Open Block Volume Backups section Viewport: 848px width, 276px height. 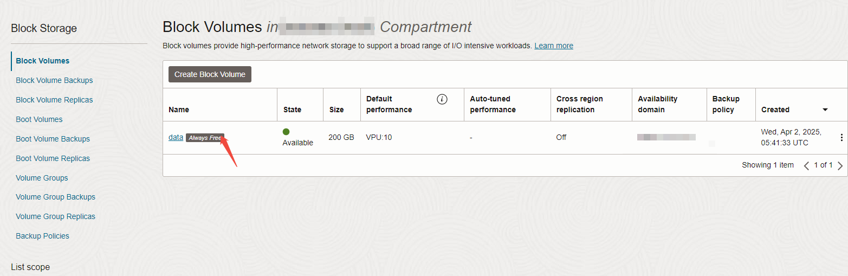[54, 80]
